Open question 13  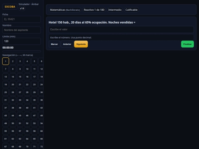click(6, 77)
